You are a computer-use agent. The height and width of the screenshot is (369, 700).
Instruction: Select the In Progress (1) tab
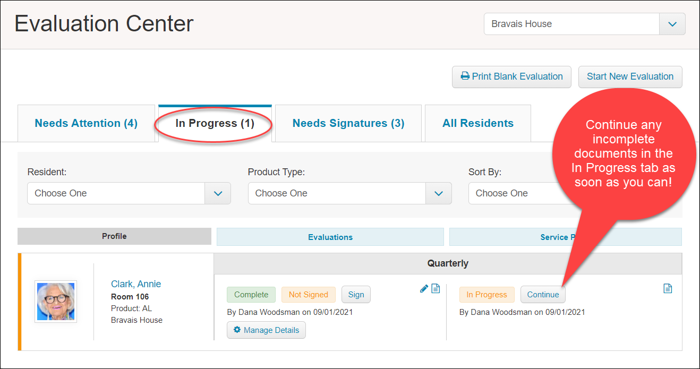coord(215,123)
